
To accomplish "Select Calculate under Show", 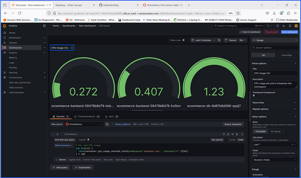I will [260, 131].
